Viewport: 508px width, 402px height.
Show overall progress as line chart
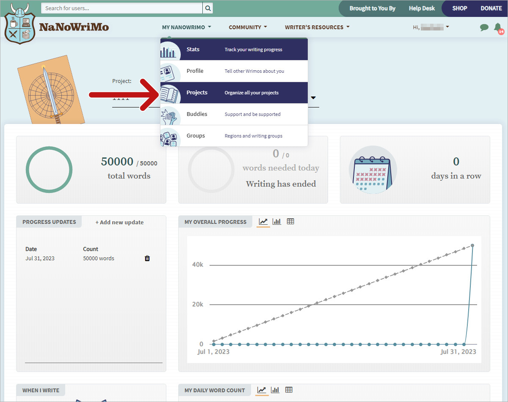263,222
